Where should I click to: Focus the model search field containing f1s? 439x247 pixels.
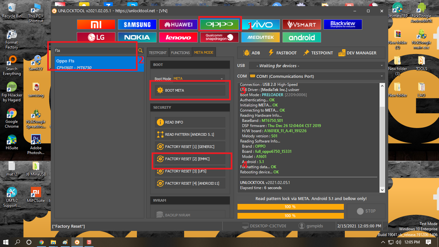(x=95, y=50)
